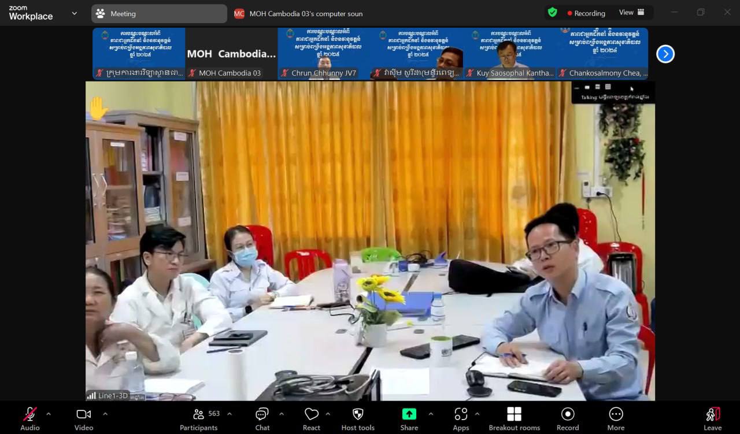Click muted mic icon on Chankosalmony Chea

click(x=562, y=73)
